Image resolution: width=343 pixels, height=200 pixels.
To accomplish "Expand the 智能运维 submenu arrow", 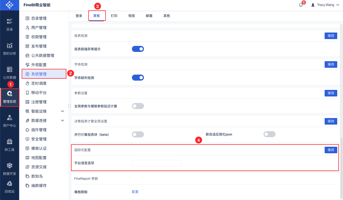I will (x=63, y=111).
